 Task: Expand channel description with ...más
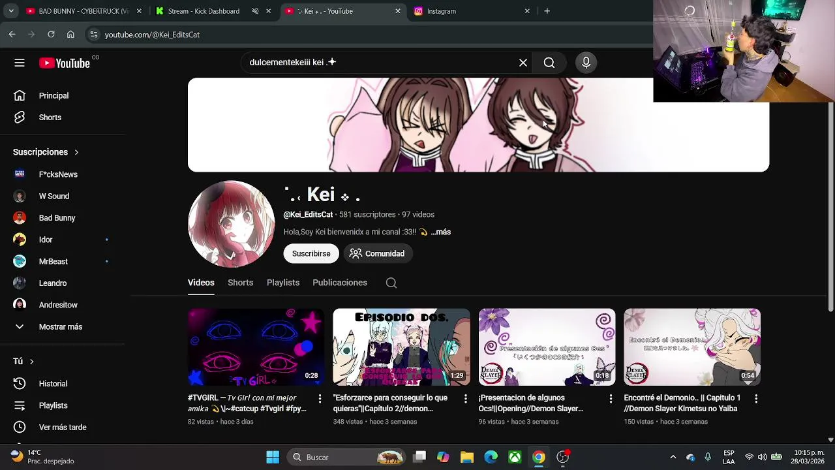(x=440, y=232)
